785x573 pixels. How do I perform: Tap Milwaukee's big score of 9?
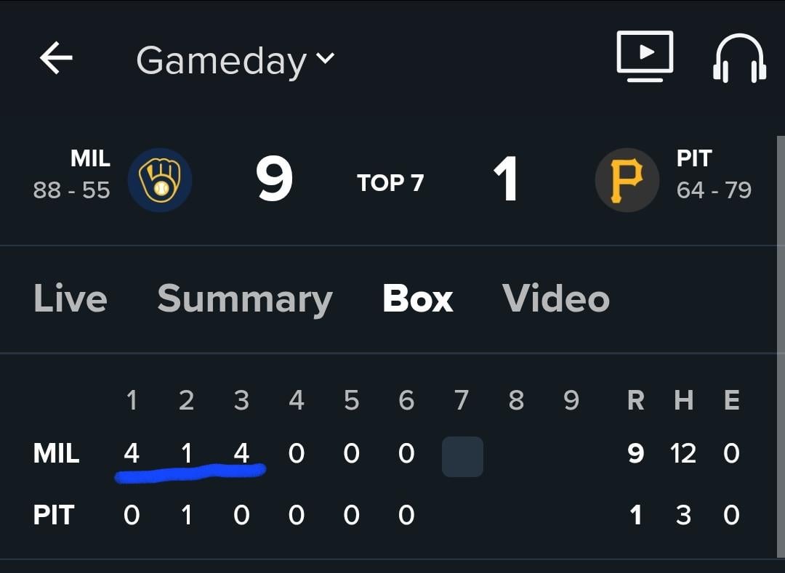click(275, 179)
